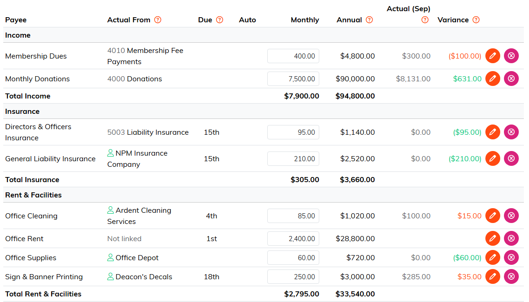
Task: Click the Monthly column header
Action: [x=305, y=20]
